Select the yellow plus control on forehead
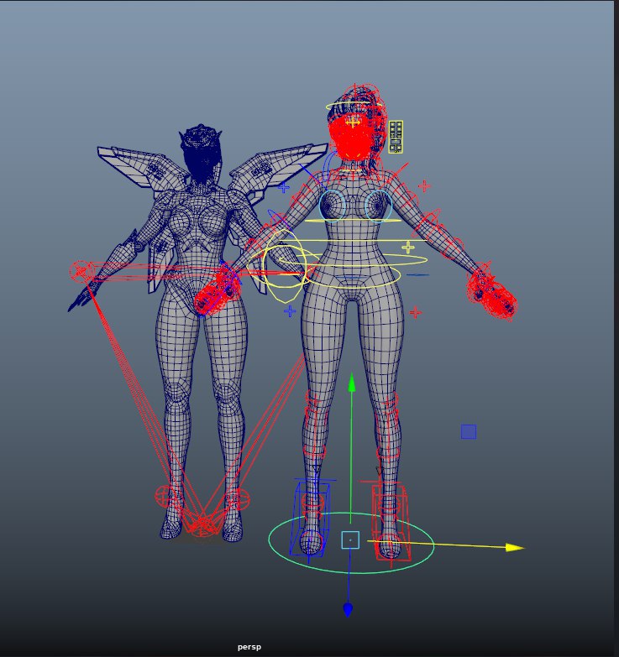This screenshot has width=619, height=657. pyautogui.click(x=353, y=122)
